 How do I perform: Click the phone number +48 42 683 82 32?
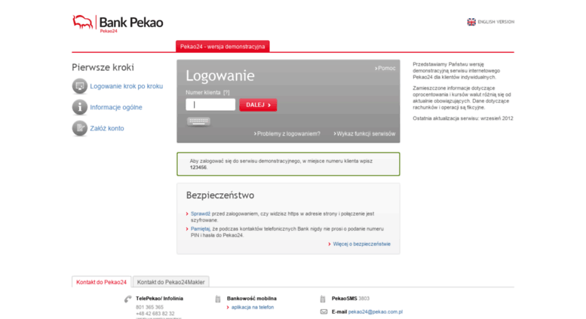click(155, 314)
